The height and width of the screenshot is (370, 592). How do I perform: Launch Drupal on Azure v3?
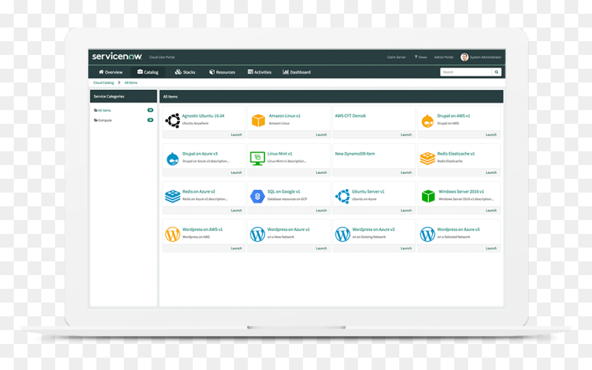click(x=236, y=173)
